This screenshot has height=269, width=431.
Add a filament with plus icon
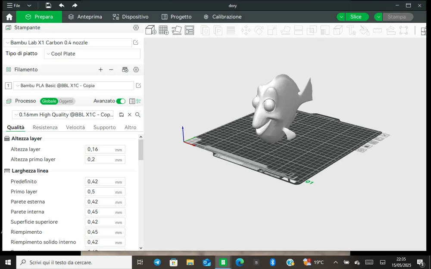[x=100, y=70]
